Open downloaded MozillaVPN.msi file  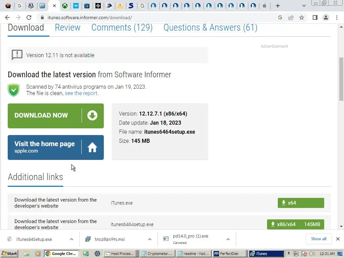[x=110, y=239]
